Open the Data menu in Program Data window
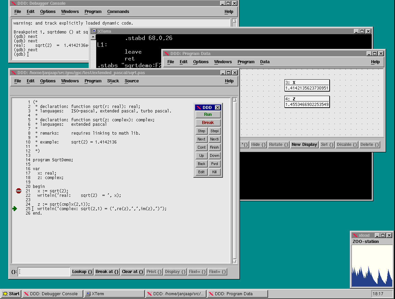Screen dimensions: 395x299 click(265, 62)
